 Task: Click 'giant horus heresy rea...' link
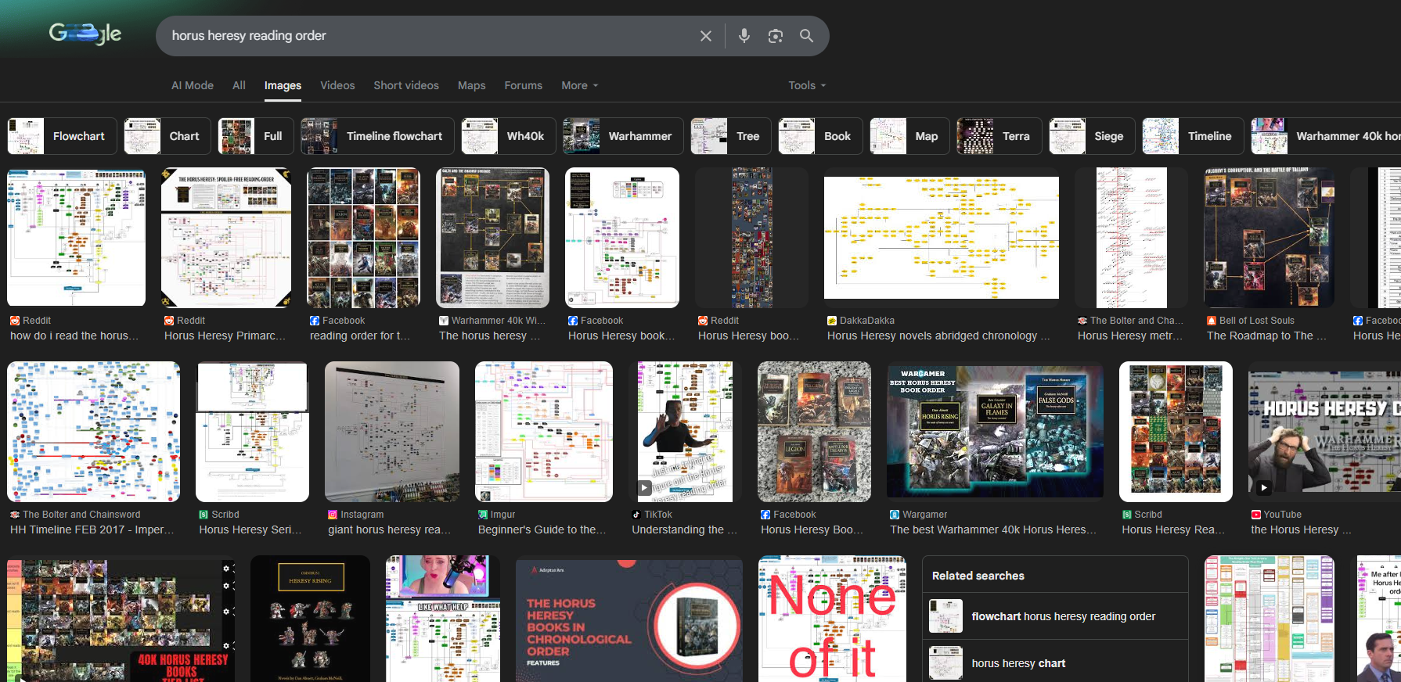click(x=390, y=529)
